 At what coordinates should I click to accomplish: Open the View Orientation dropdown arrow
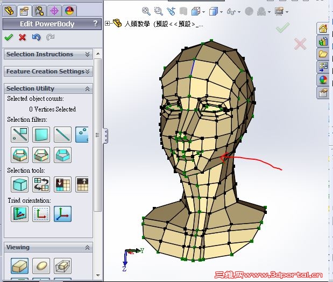pyautogui.click(x=203, y=12)
